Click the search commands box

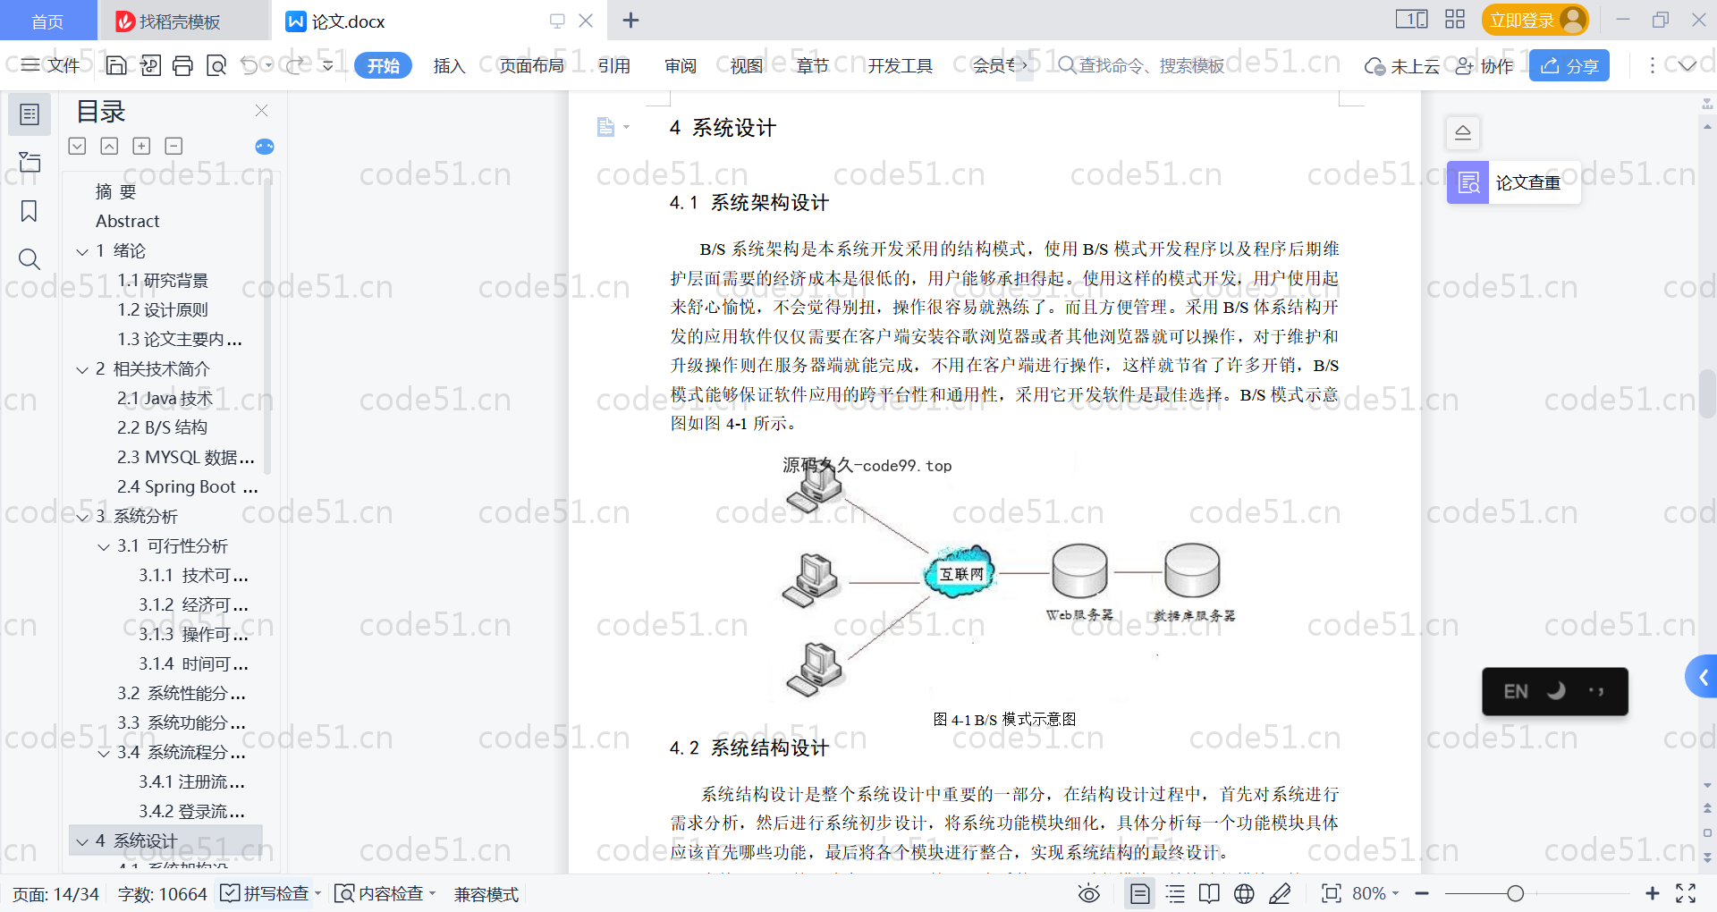[1141, 65]
